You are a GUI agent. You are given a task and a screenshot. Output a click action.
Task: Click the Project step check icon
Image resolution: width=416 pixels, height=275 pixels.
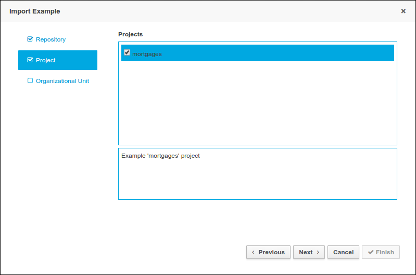30,60
